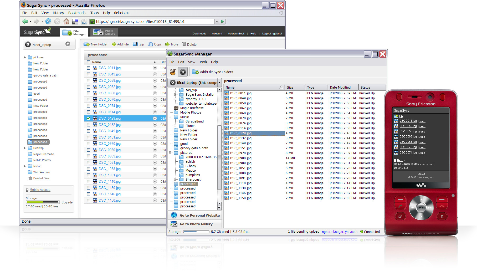477x271 pixels.
Task: Expand the Desktop folder in web sidebar
Action: [25, 148]
